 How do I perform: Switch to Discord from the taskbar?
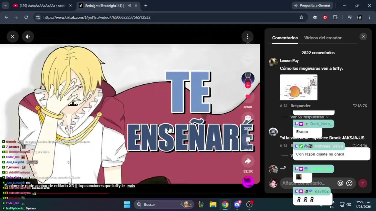[237, 205]
